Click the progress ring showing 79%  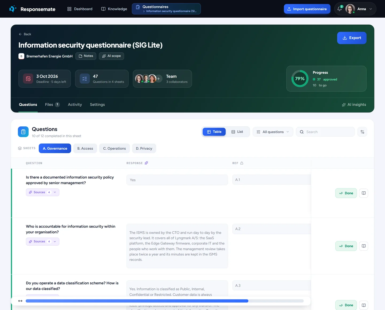coord(300,79)
